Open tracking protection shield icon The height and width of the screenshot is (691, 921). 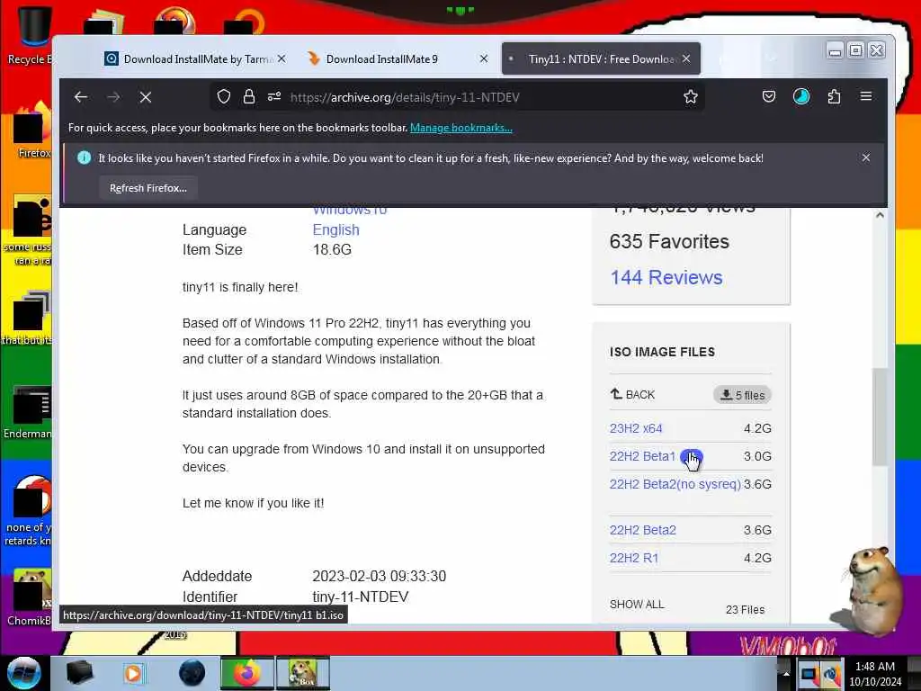[224, 97]
